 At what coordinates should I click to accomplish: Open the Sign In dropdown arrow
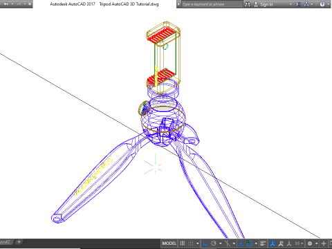(290, 4)
